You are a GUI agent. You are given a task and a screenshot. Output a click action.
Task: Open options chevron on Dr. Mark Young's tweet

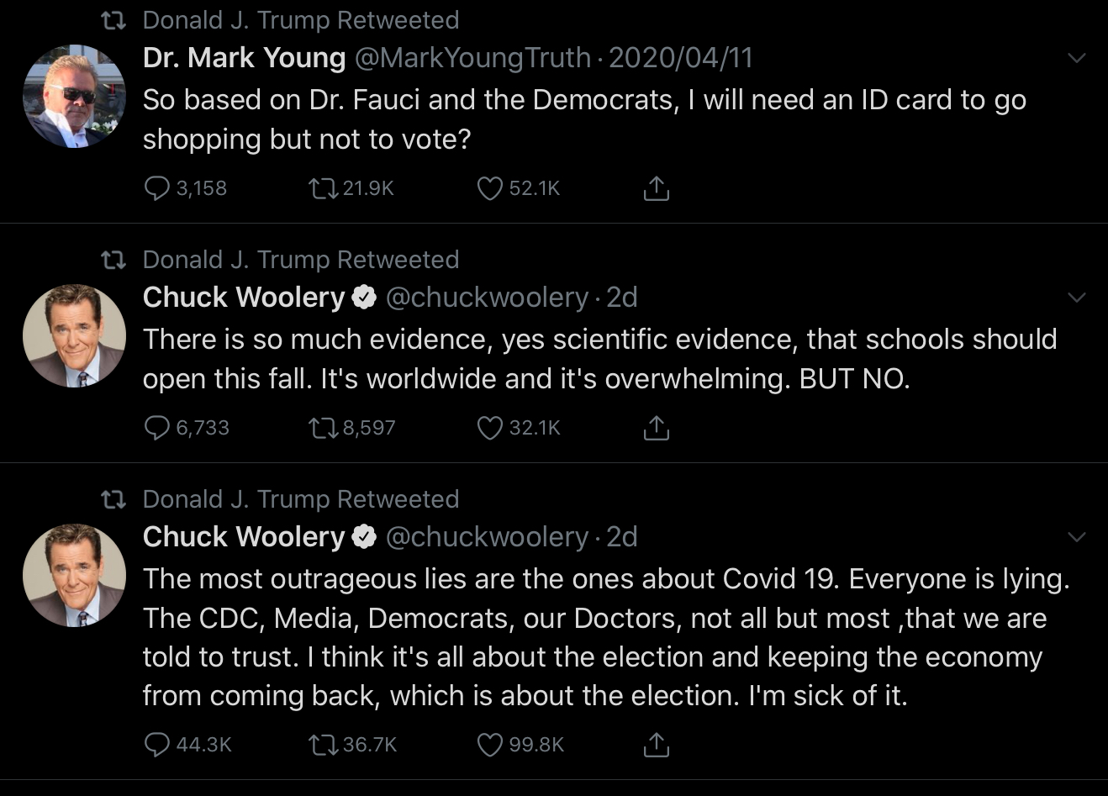pyautogui.click(x=1076, y=58)
